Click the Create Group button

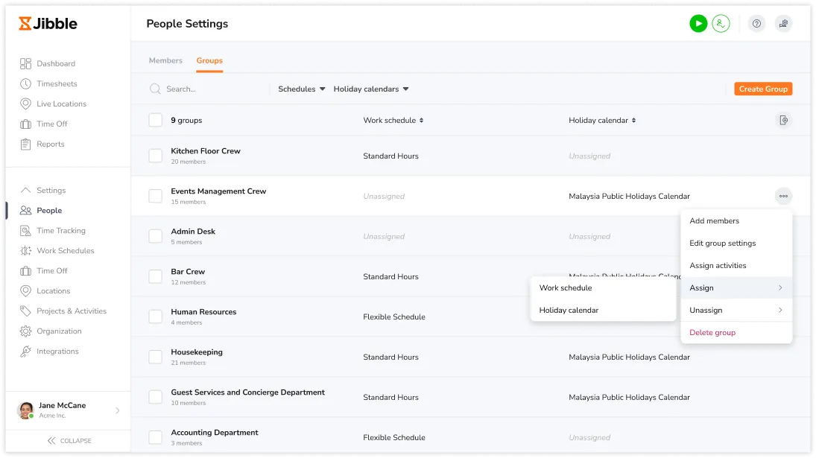pyautogui.click(x=763, y=89)
